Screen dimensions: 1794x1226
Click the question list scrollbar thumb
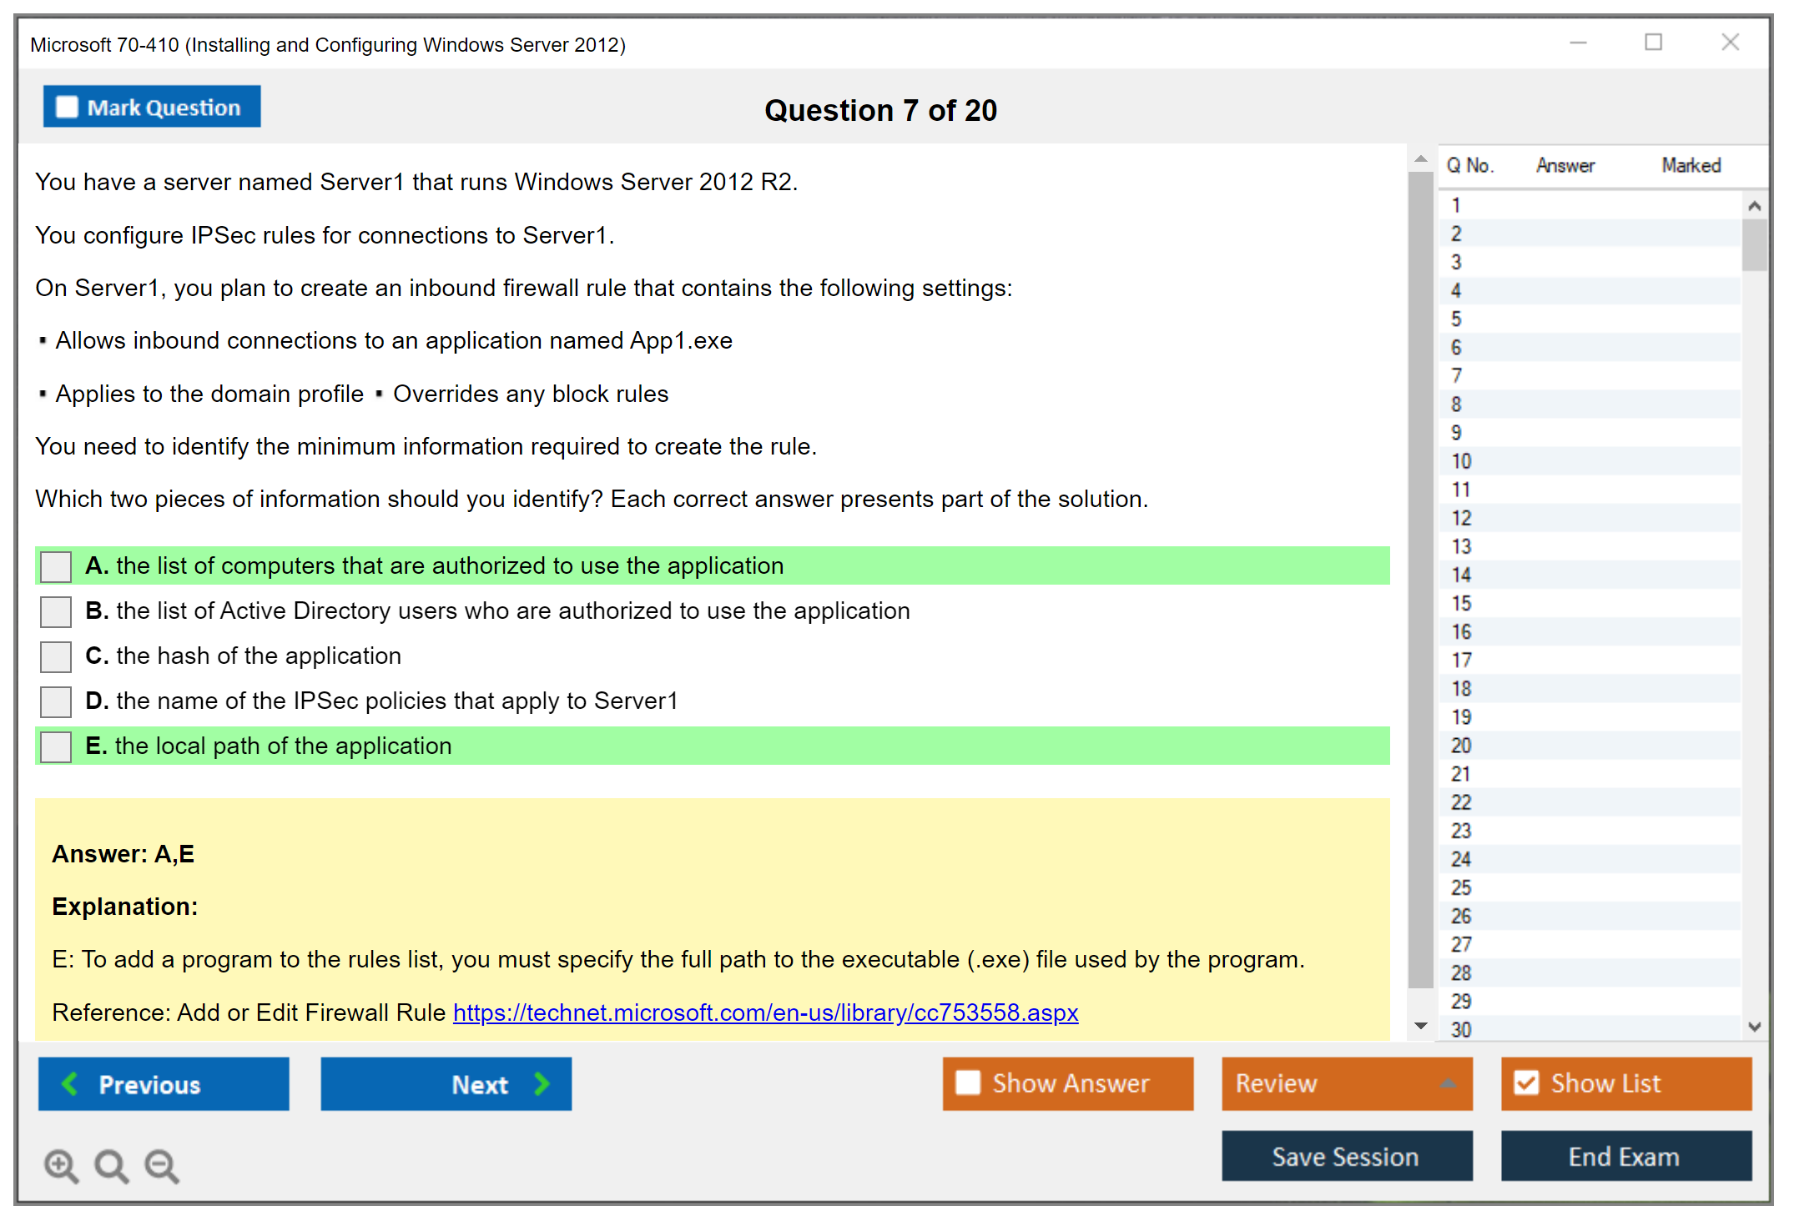[x=1754, y=244]
